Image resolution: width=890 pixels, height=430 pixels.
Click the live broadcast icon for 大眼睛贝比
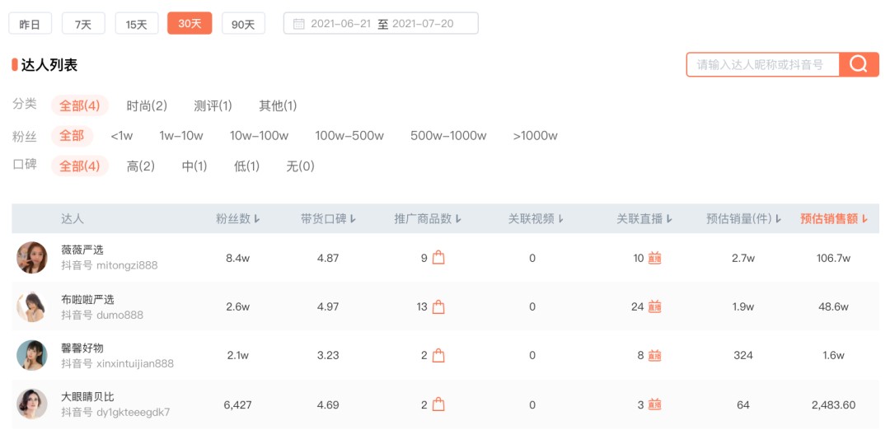654,405
